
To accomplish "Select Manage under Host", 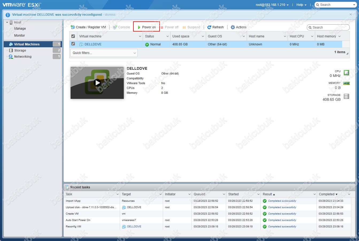I will (x=20, y=29).
